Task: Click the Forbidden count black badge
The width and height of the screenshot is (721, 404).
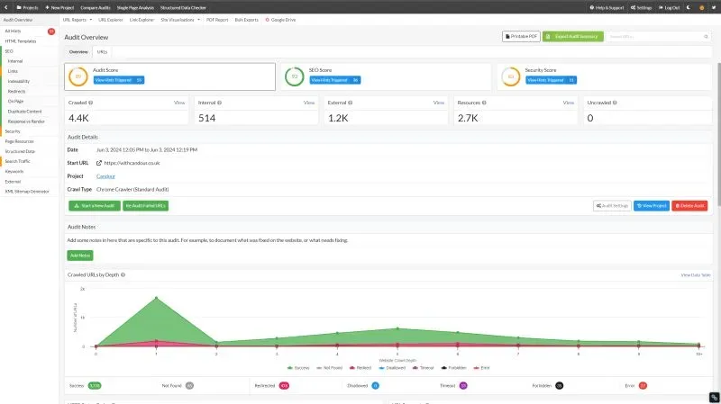Action: click(x=559, y=386)
